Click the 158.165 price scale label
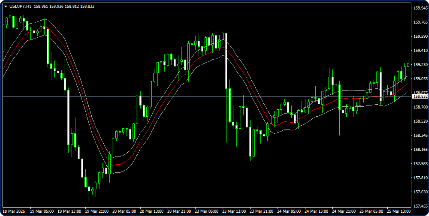Image resolution: width=429 pixels, height=216 pixels. click(x=420, y=150)
